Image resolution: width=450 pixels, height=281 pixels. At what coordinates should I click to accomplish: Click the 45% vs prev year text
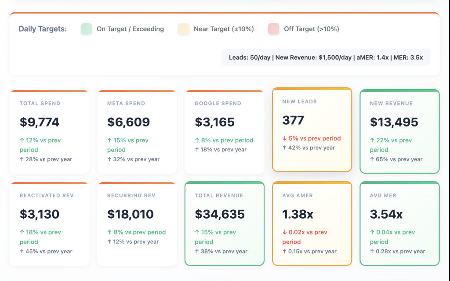(46, 252)
